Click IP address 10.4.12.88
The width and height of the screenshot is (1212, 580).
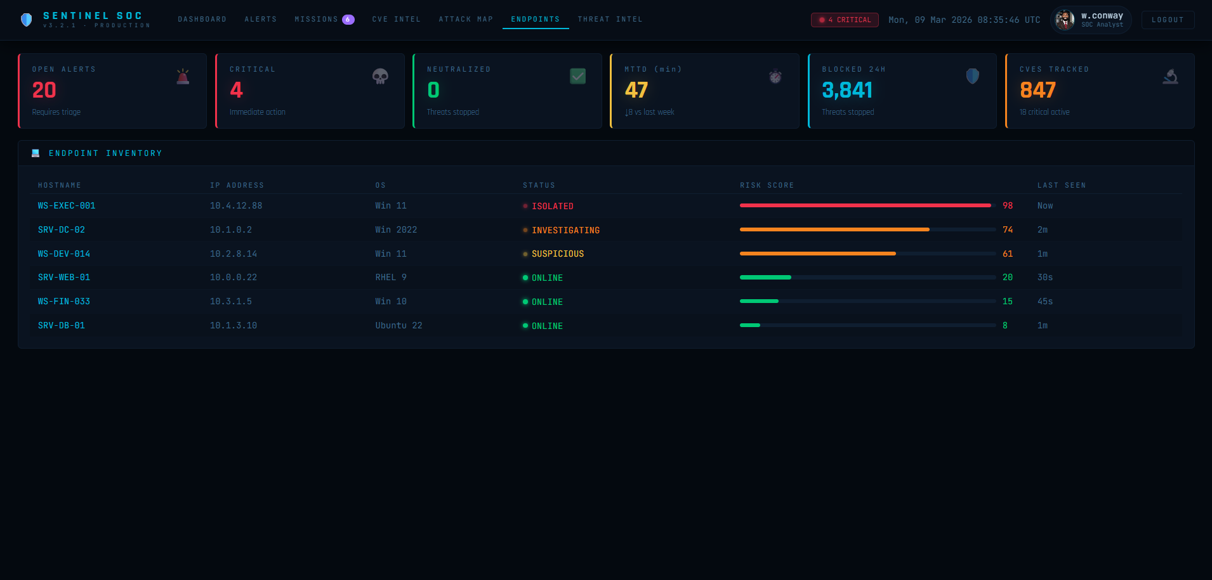236,206
